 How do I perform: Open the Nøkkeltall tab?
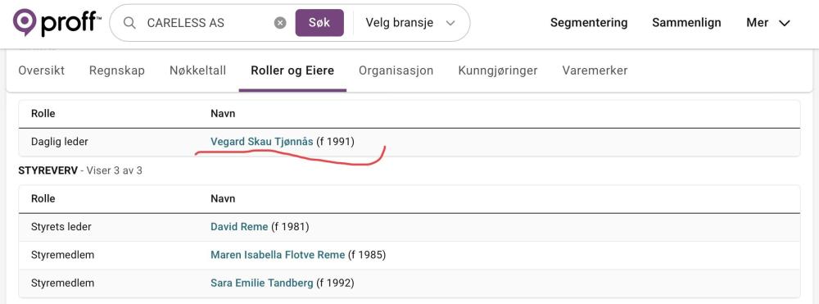198,70
